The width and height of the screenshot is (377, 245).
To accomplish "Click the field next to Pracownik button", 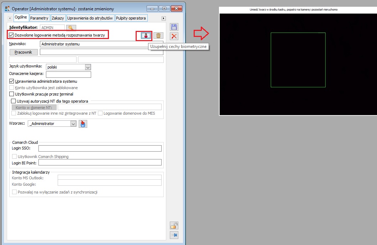I will (102, 52).
